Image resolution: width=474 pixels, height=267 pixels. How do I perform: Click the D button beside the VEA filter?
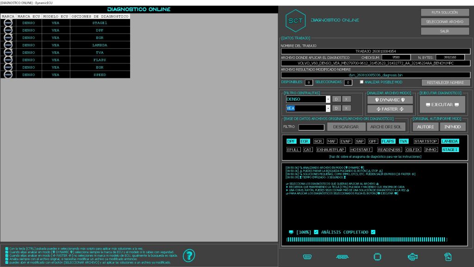(x=336, y=108)
